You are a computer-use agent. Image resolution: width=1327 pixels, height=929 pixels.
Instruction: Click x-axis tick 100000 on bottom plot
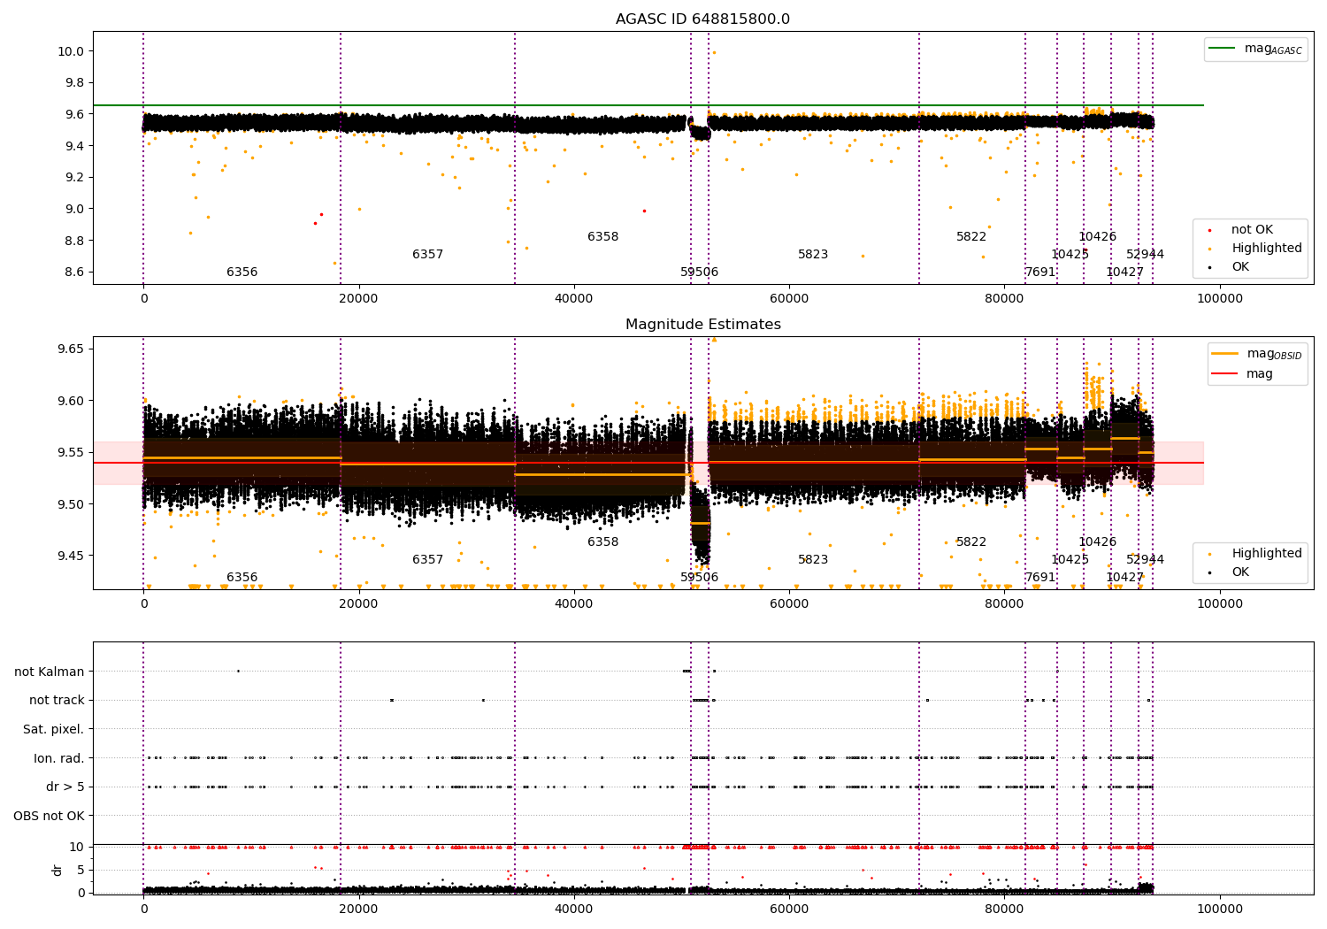[1219, 910]
